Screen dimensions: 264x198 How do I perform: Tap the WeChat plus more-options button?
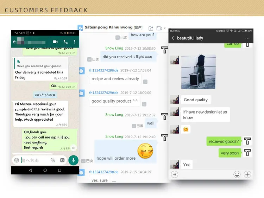tap(247, 174)
